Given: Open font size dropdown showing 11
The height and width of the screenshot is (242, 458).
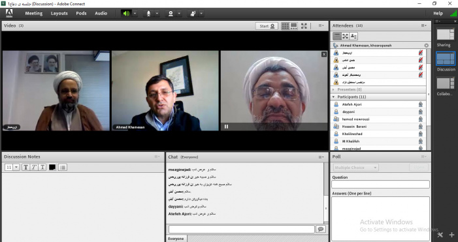Looking at the screenshot, I should pos(12,167).
